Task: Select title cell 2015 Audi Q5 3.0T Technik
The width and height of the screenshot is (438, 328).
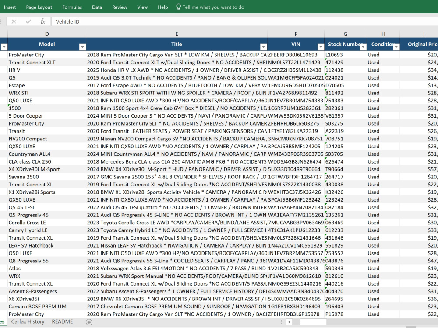Action: click(177, 77)
